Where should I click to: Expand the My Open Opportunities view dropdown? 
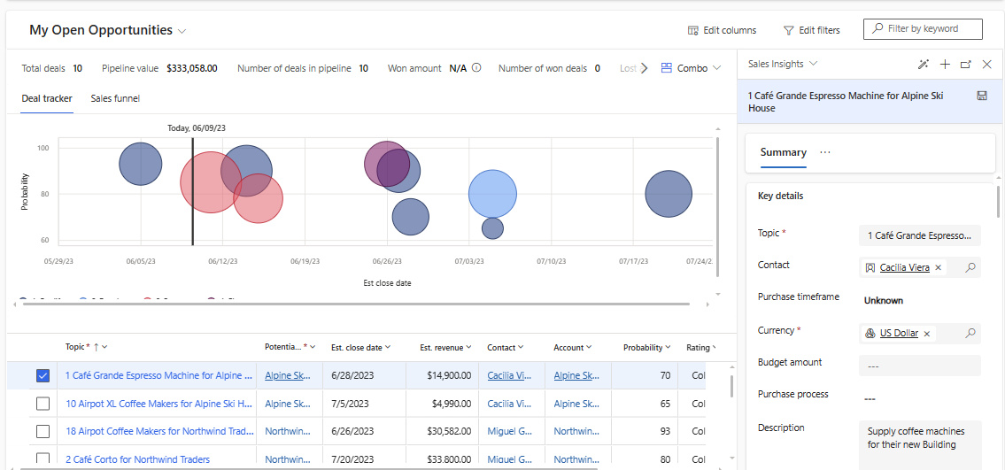pyautogui.click(x=182, y=31)
